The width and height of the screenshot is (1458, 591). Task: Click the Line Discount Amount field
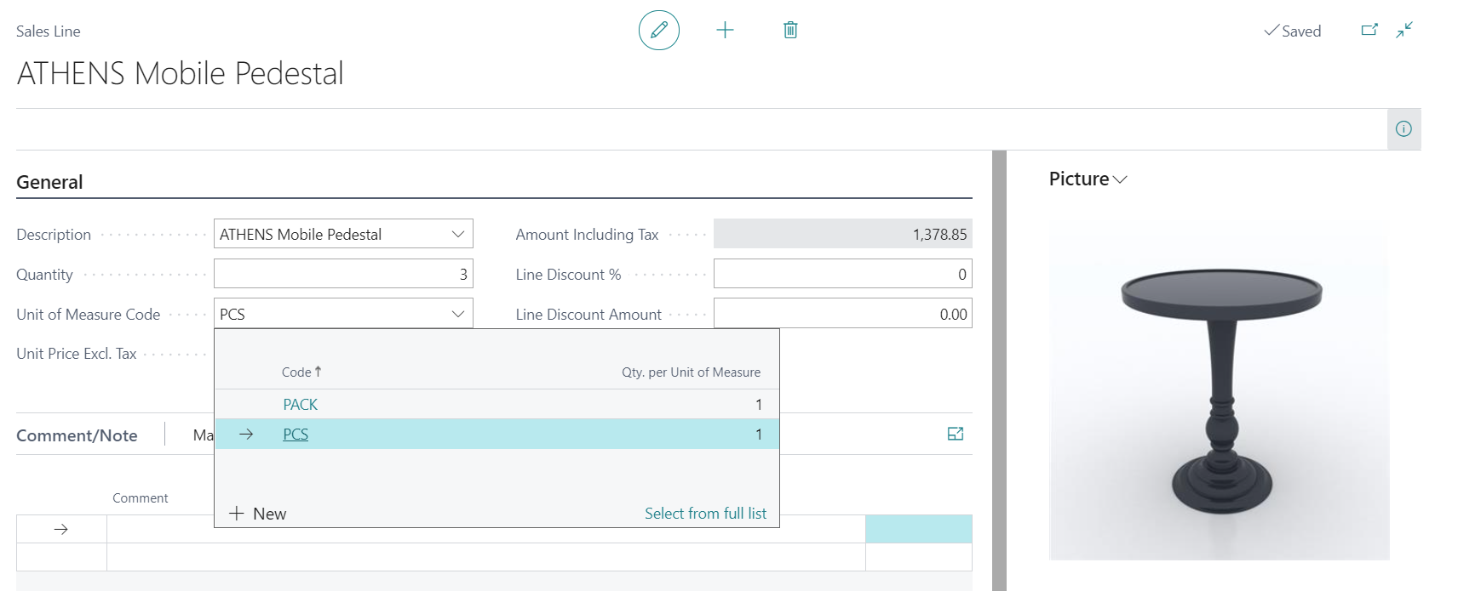(x=843, y=314)
